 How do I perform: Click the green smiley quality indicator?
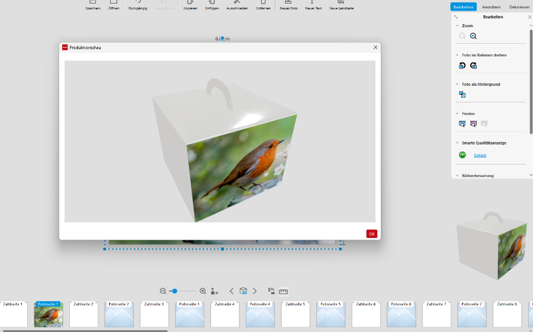[x=463, y=155]
